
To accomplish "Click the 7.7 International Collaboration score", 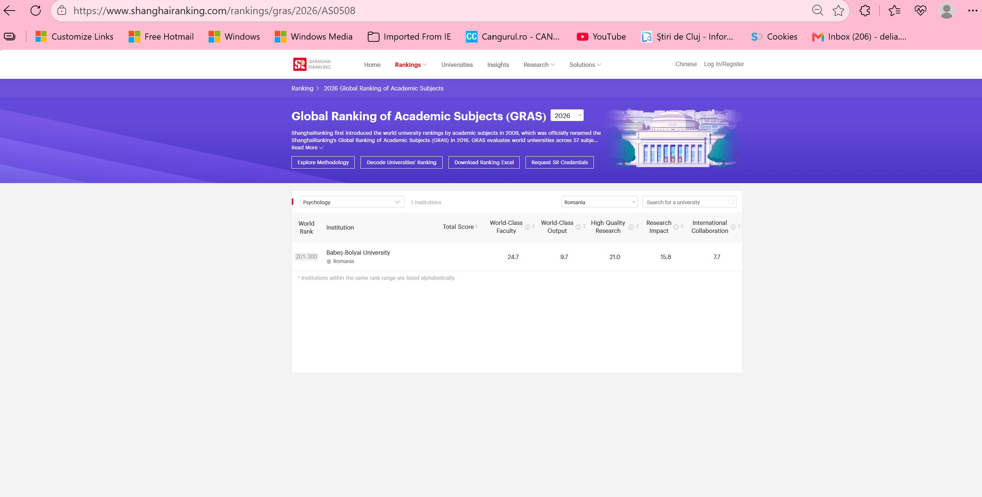I will click(x=717, y=257).
